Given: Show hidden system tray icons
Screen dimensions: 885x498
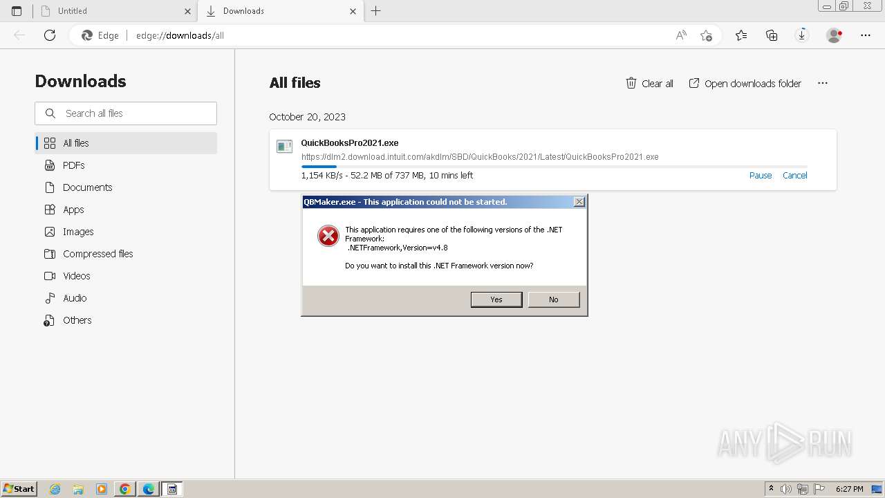Looking at the screenshot, I should [771, 489].
